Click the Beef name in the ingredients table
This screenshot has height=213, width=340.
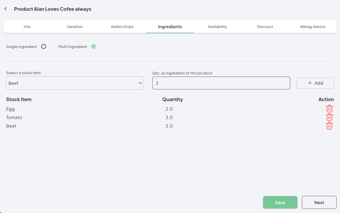pyautogui.click(x=11, y=126)
